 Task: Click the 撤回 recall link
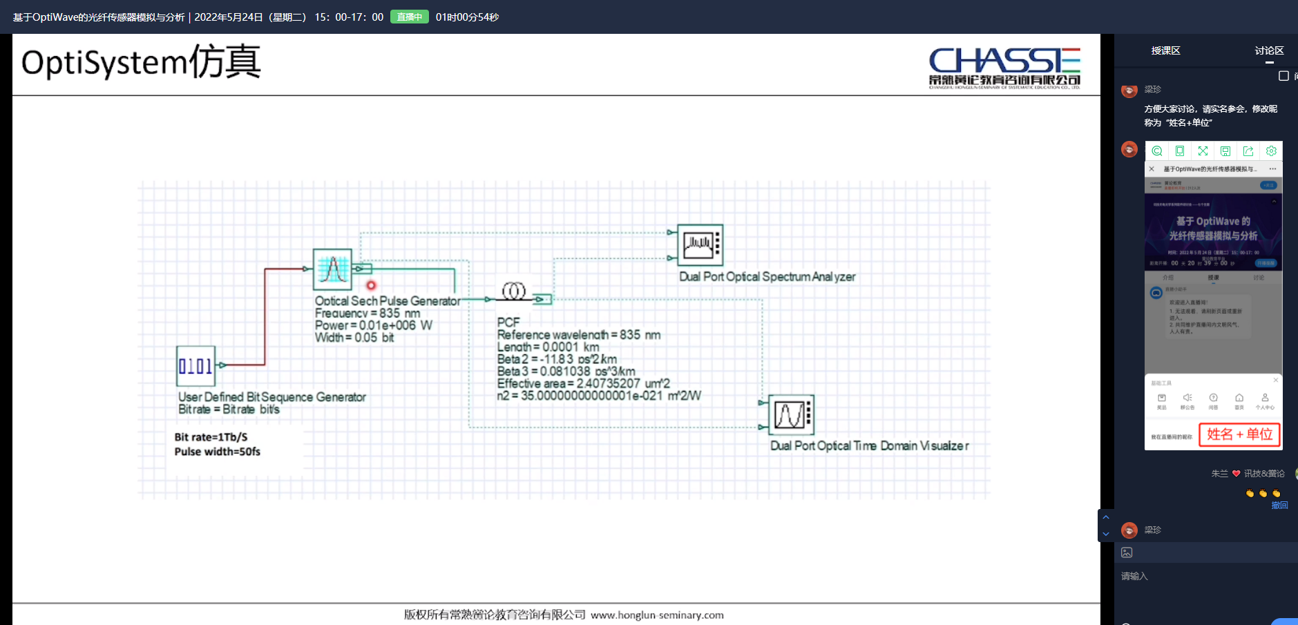point(1279,506)
